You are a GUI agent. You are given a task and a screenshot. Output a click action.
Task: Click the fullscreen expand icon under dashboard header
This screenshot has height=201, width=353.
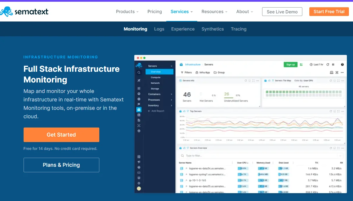tap(337, 72)
